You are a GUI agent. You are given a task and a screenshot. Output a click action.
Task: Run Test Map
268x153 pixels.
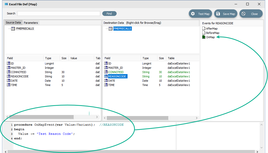[x=200, y=14]
